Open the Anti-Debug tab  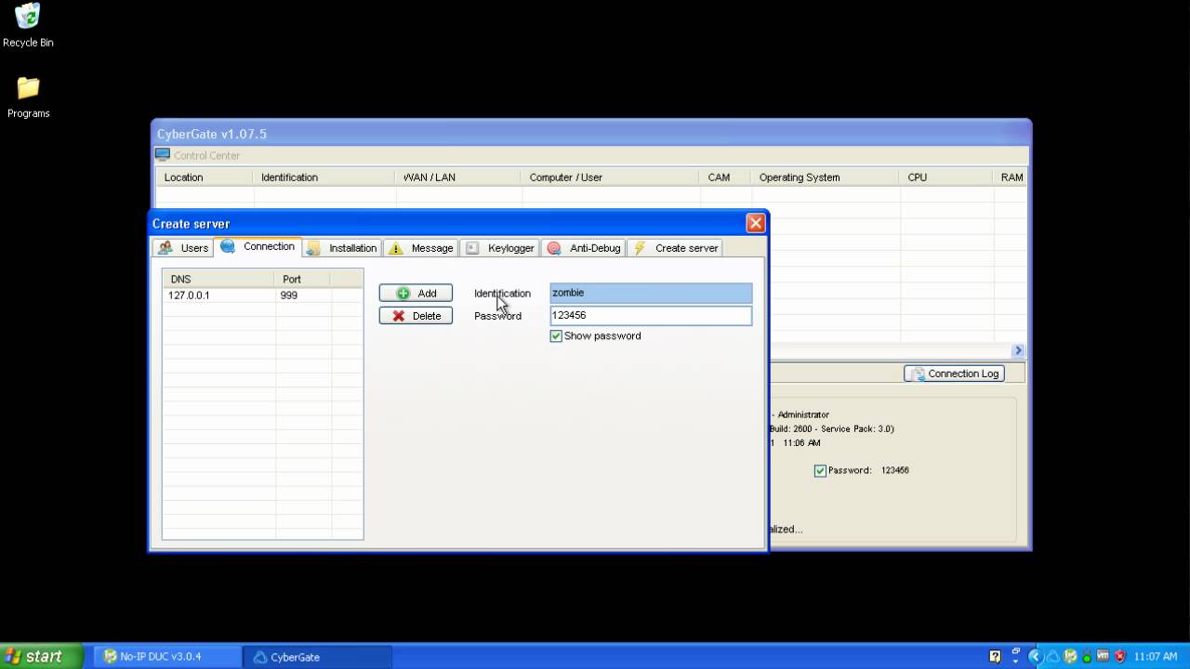point(584,248)
